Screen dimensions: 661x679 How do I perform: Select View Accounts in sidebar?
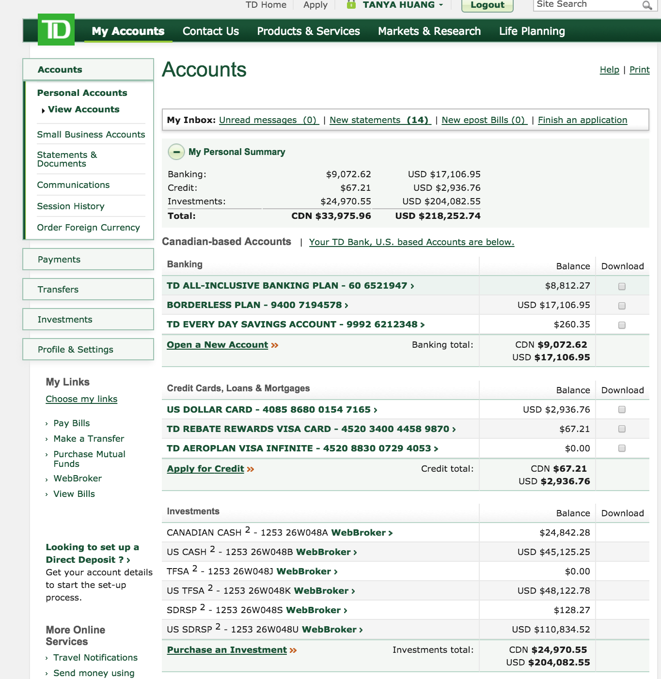click(x=83, y=109)
